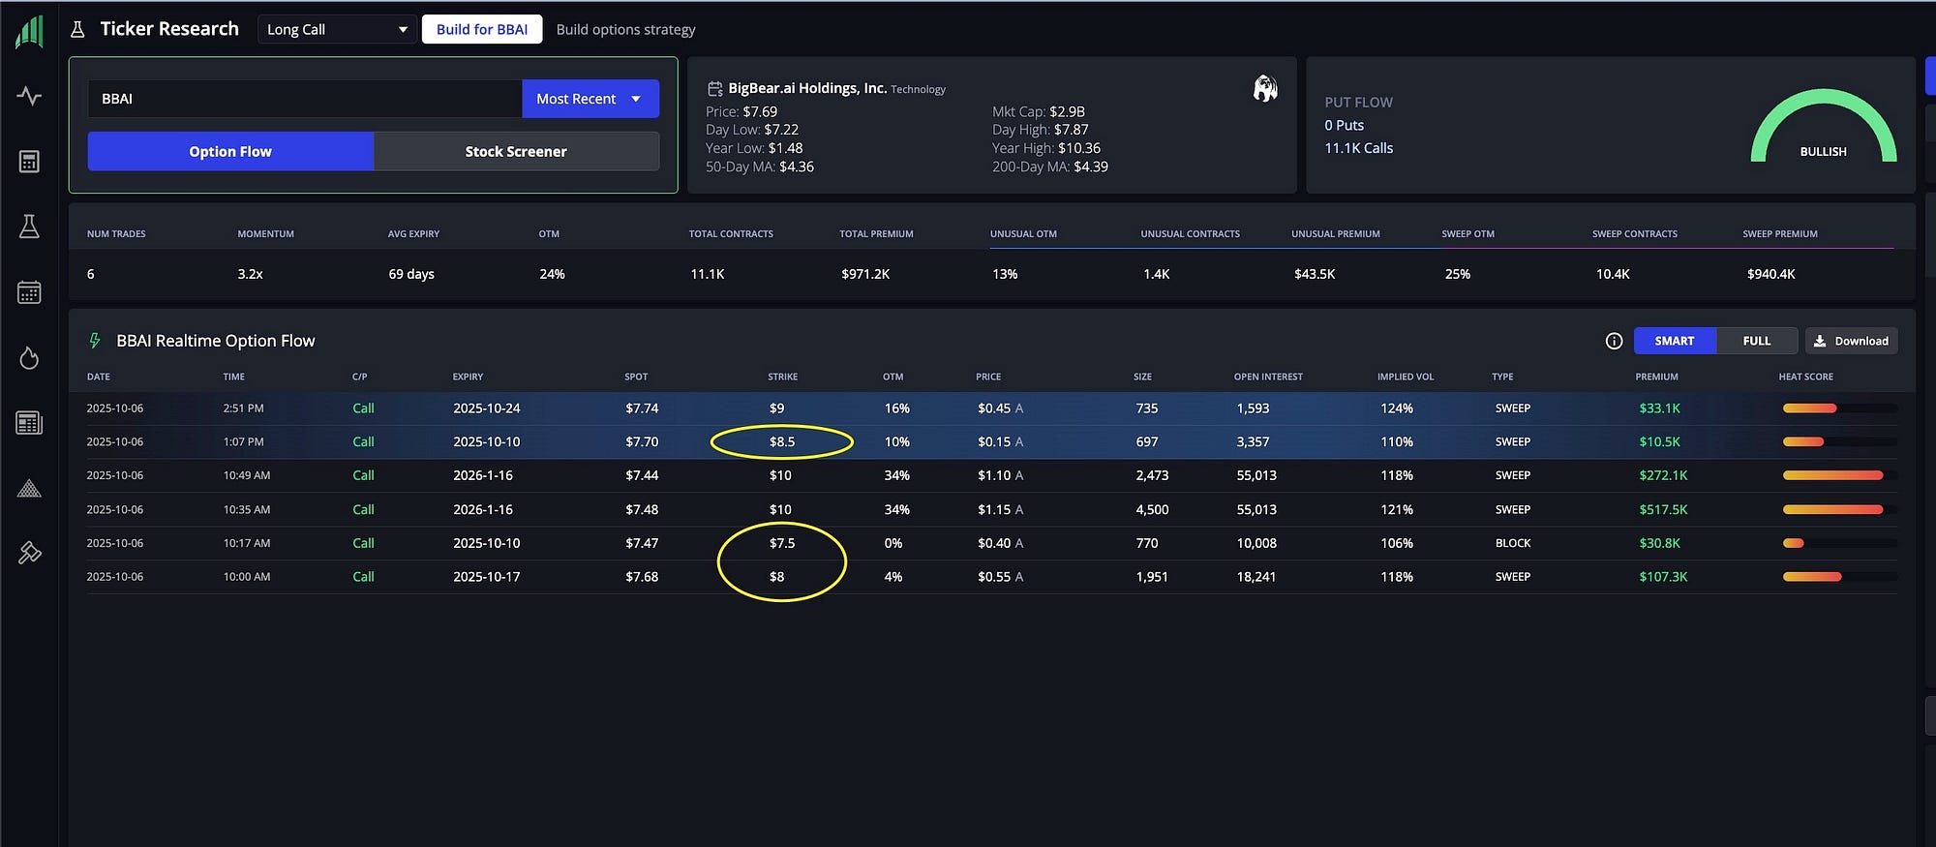This screenshot has width=1936, height=847.
Task: Open the calculator sidebar icon
Action: [29, 162]
